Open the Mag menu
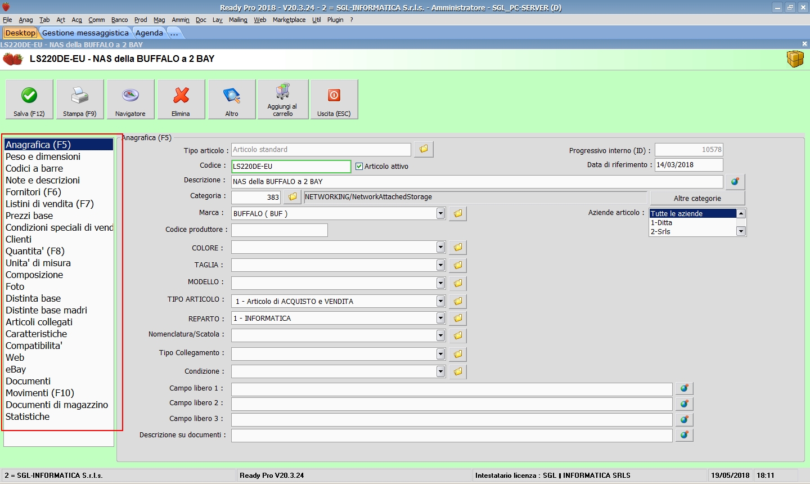This screenshot has width=810, height=484. click(159, 20)
